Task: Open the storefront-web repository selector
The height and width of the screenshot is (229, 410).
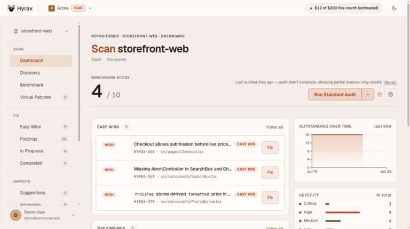Action: click(41, 31)
